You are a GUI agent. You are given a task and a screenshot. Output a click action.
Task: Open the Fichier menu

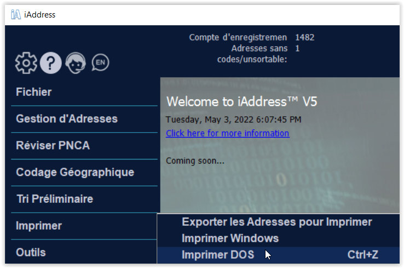tap(84, 92)
